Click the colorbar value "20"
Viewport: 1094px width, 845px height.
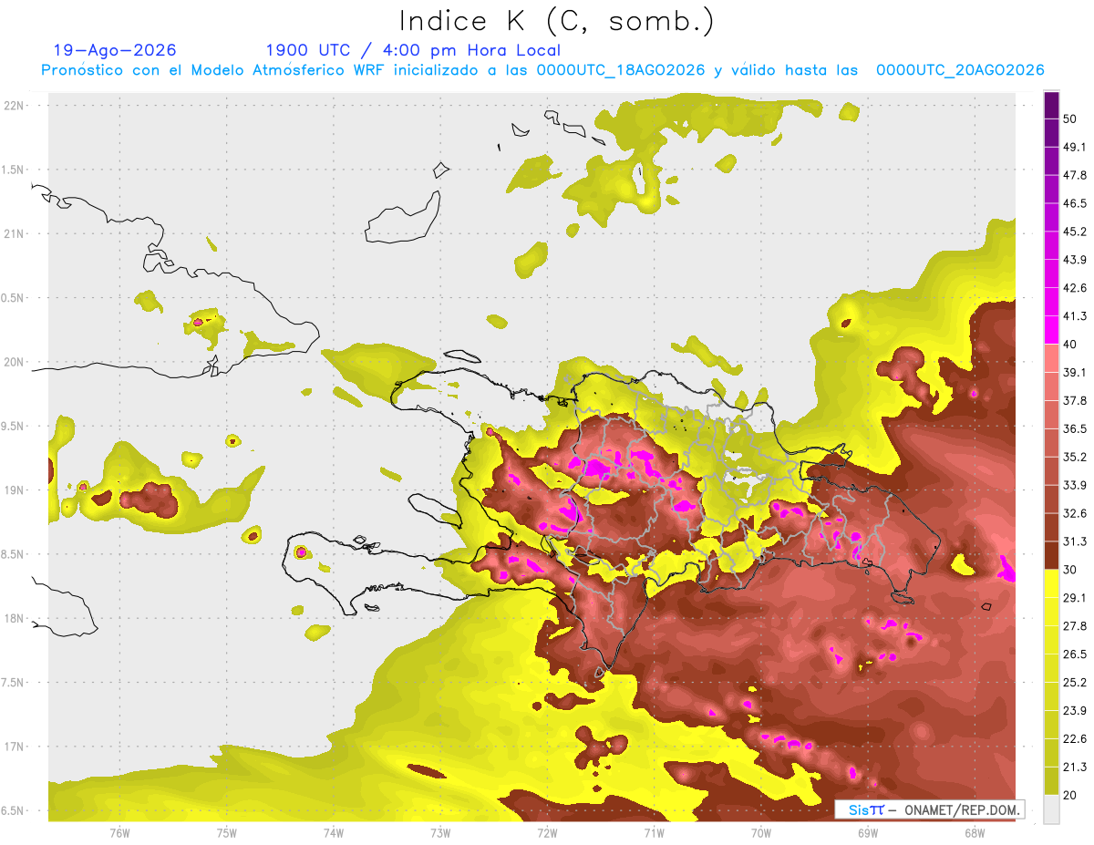1069,796
